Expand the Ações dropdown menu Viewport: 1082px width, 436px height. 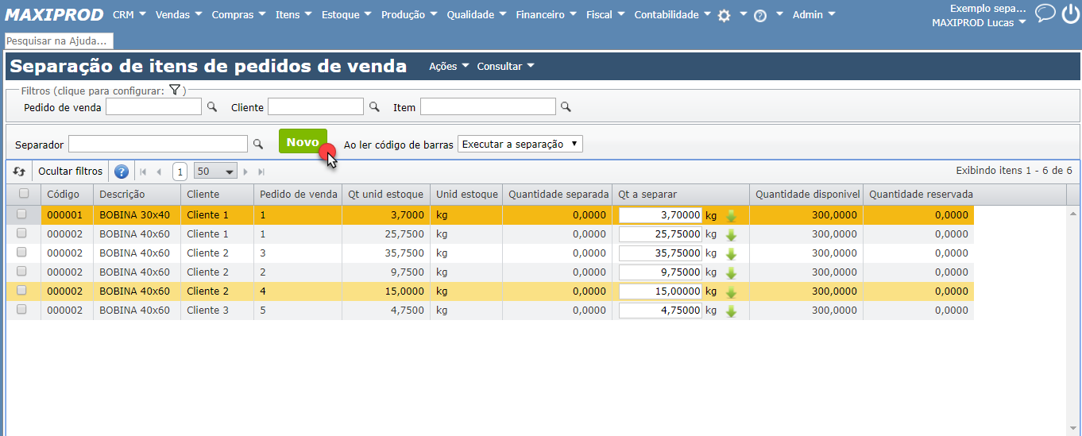(449, 66)
